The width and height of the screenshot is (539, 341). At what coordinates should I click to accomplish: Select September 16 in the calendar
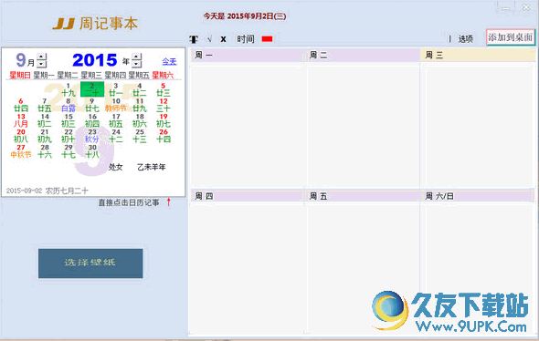tap(92, 120)
